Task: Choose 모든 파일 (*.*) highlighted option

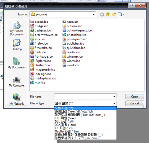Action: click(x=85, y=108)
